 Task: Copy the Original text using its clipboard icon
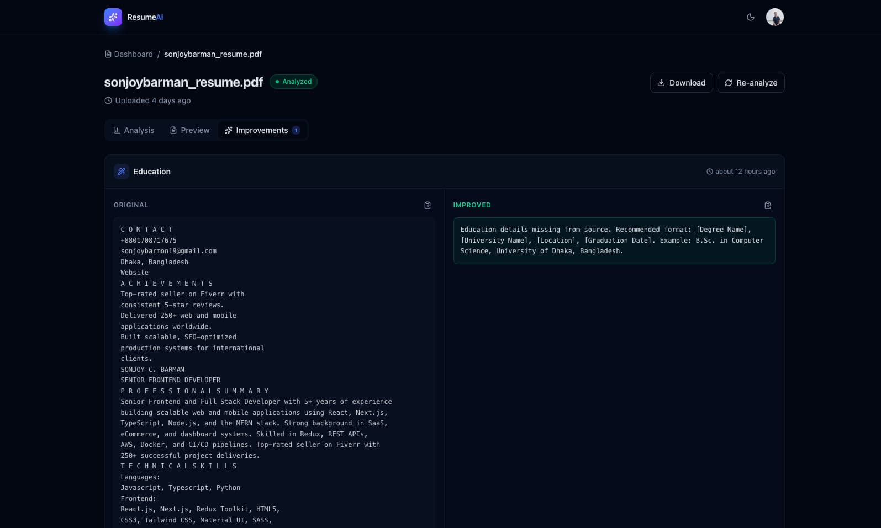[x=428, y=205]
